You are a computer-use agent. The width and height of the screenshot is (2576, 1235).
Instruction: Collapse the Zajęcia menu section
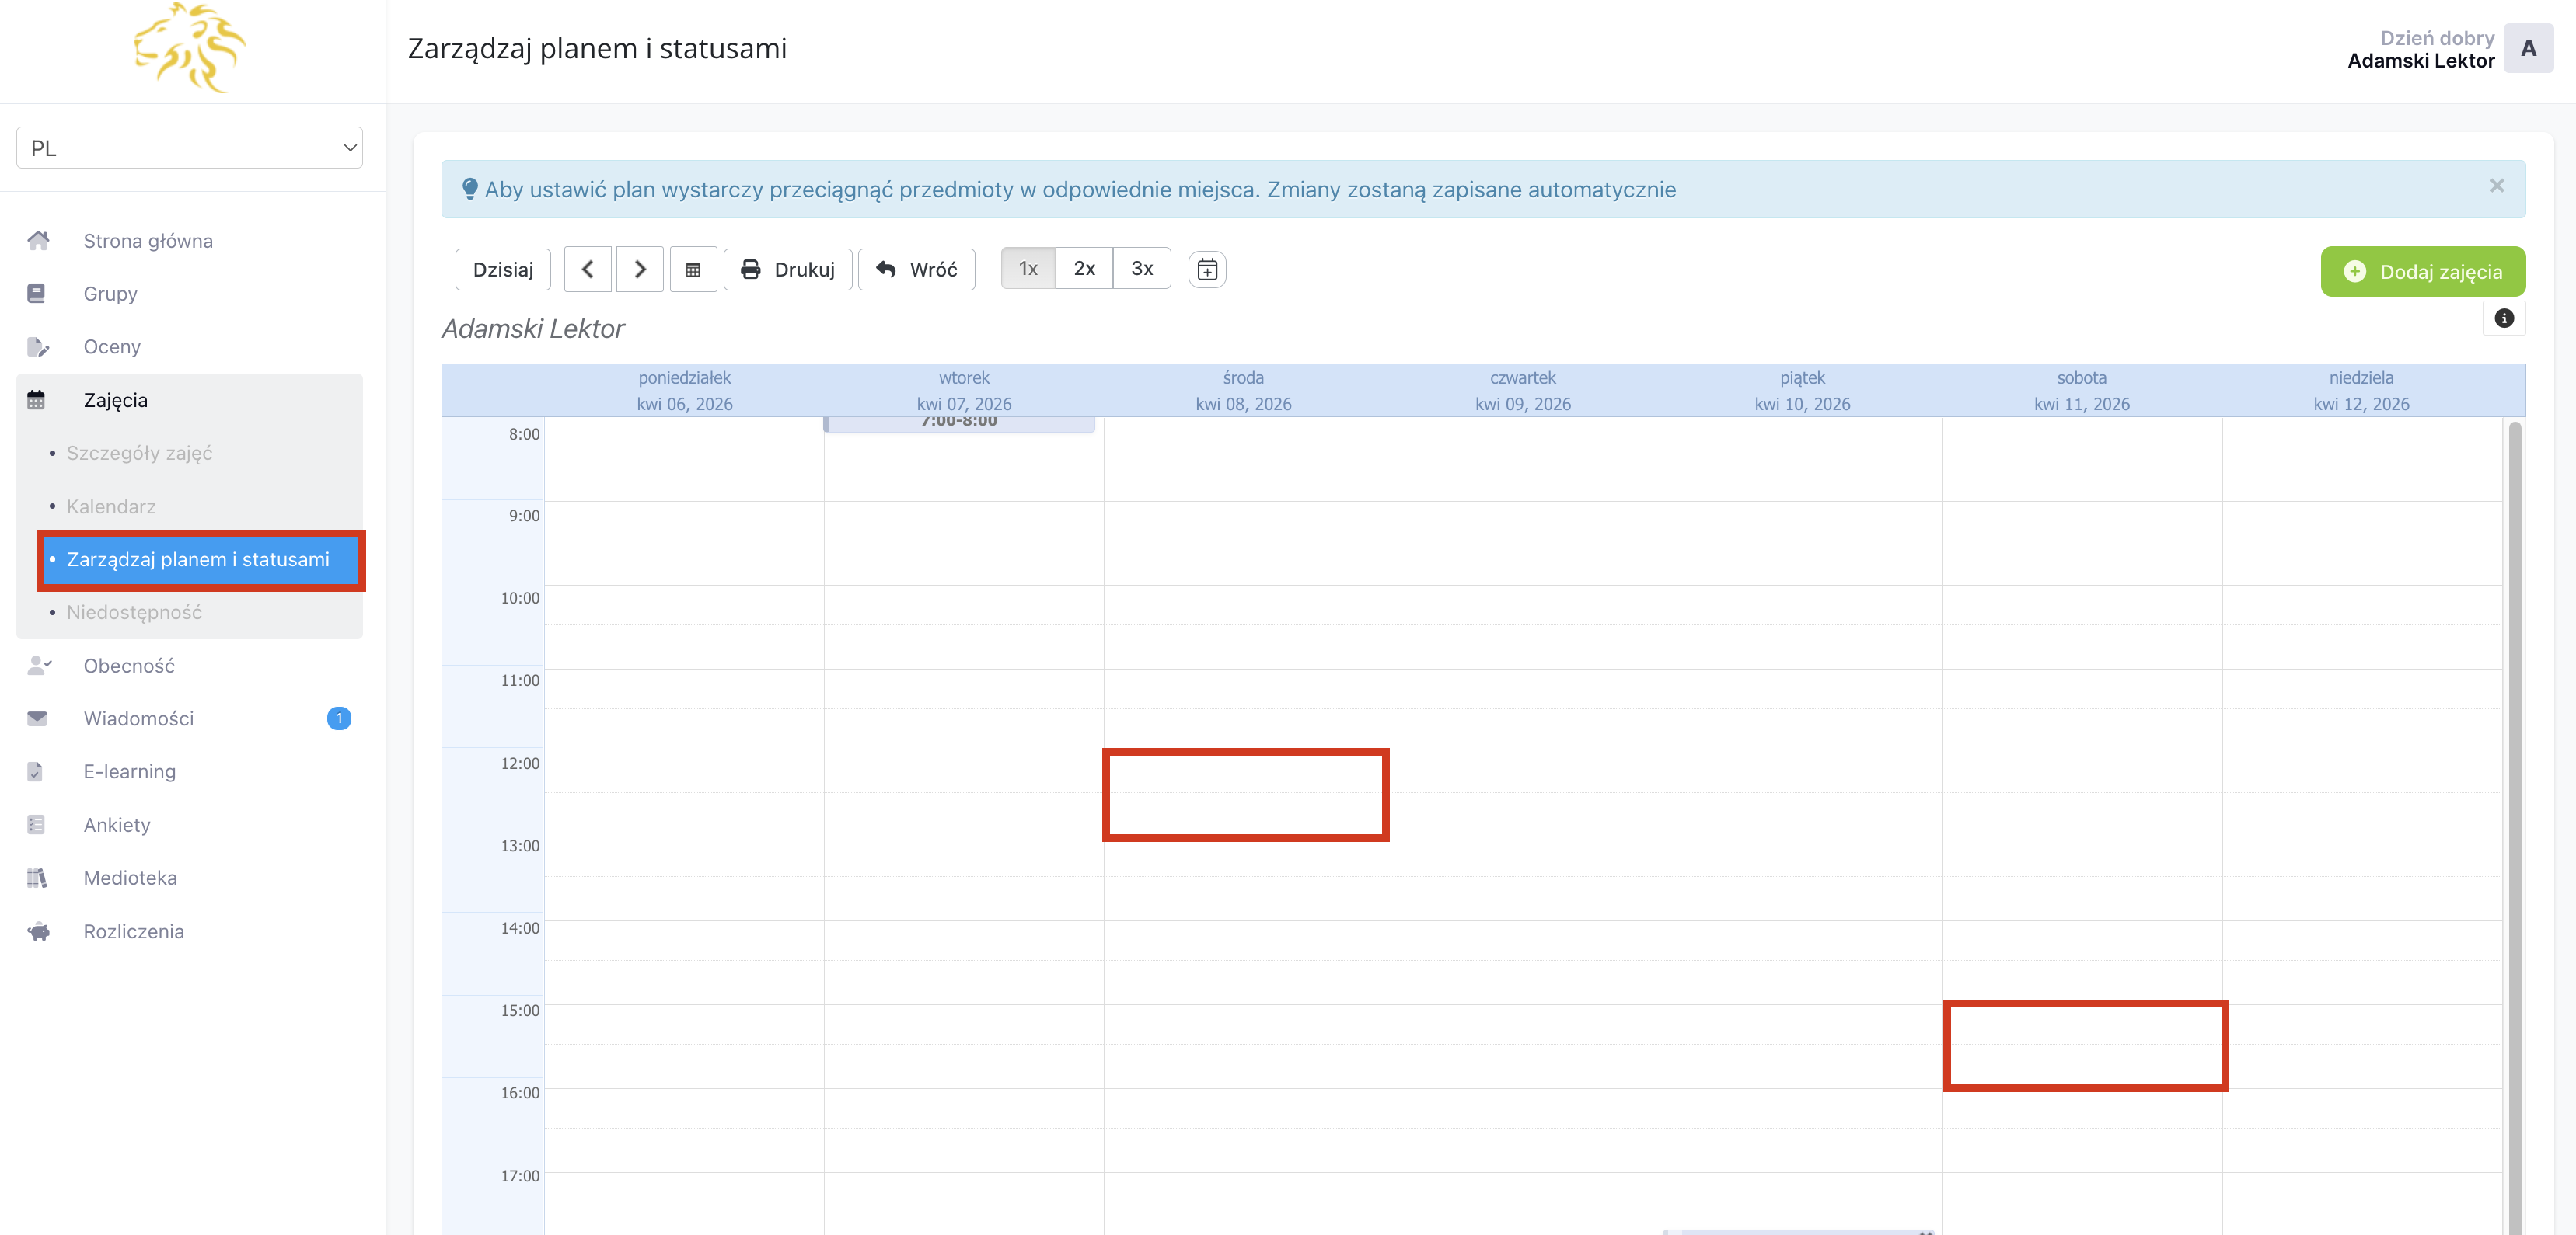(x=116, y=400)
